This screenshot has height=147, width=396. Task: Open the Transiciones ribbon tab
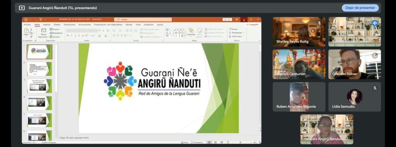[x=70, y=25]
